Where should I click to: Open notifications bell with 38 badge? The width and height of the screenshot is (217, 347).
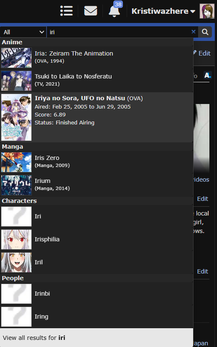point(115,10)
